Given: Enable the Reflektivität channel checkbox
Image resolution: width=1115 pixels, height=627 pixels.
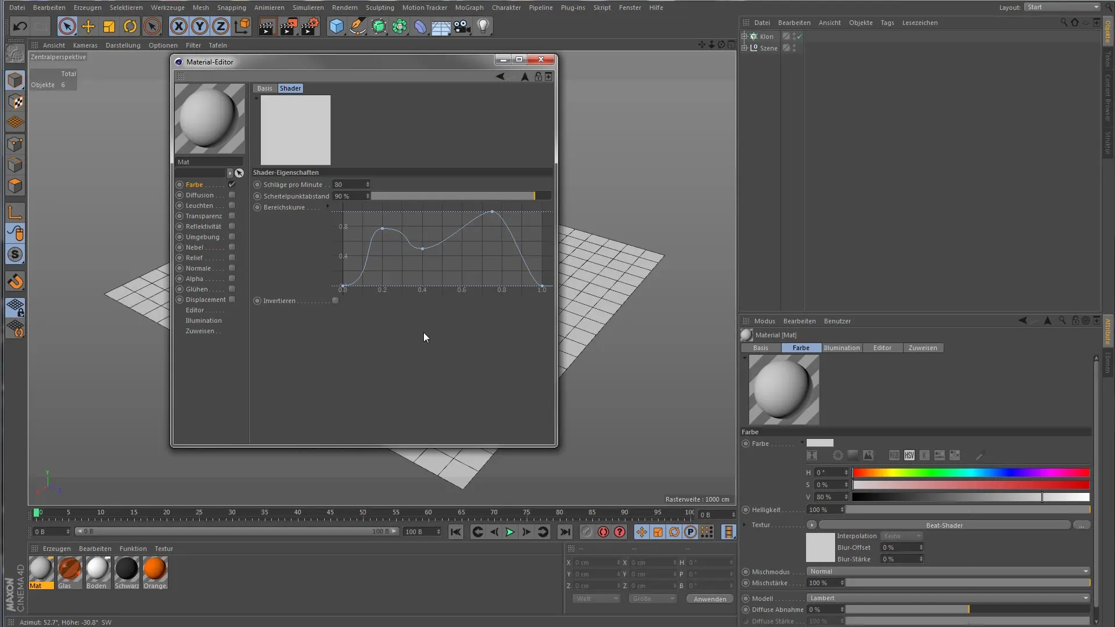Looking at the screenshot, I should click(x=232, y=226).
